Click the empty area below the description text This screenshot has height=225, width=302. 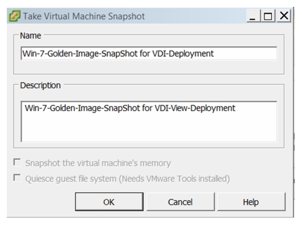pos(149,129)
